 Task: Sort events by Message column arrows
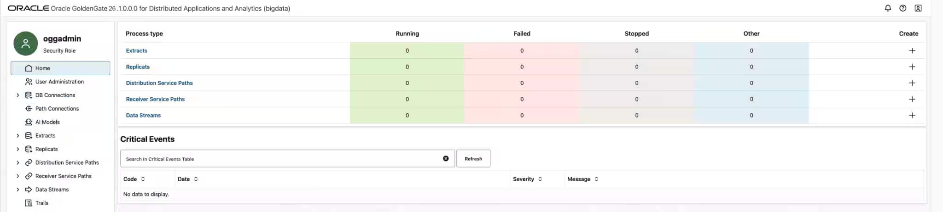click(x=596, y=179)
